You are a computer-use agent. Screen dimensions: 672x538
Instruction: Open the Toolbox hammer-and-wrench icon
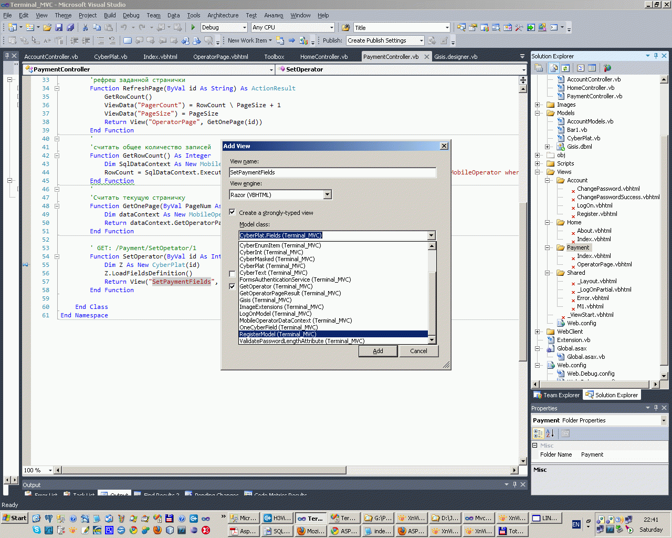(x=519, y=27)
